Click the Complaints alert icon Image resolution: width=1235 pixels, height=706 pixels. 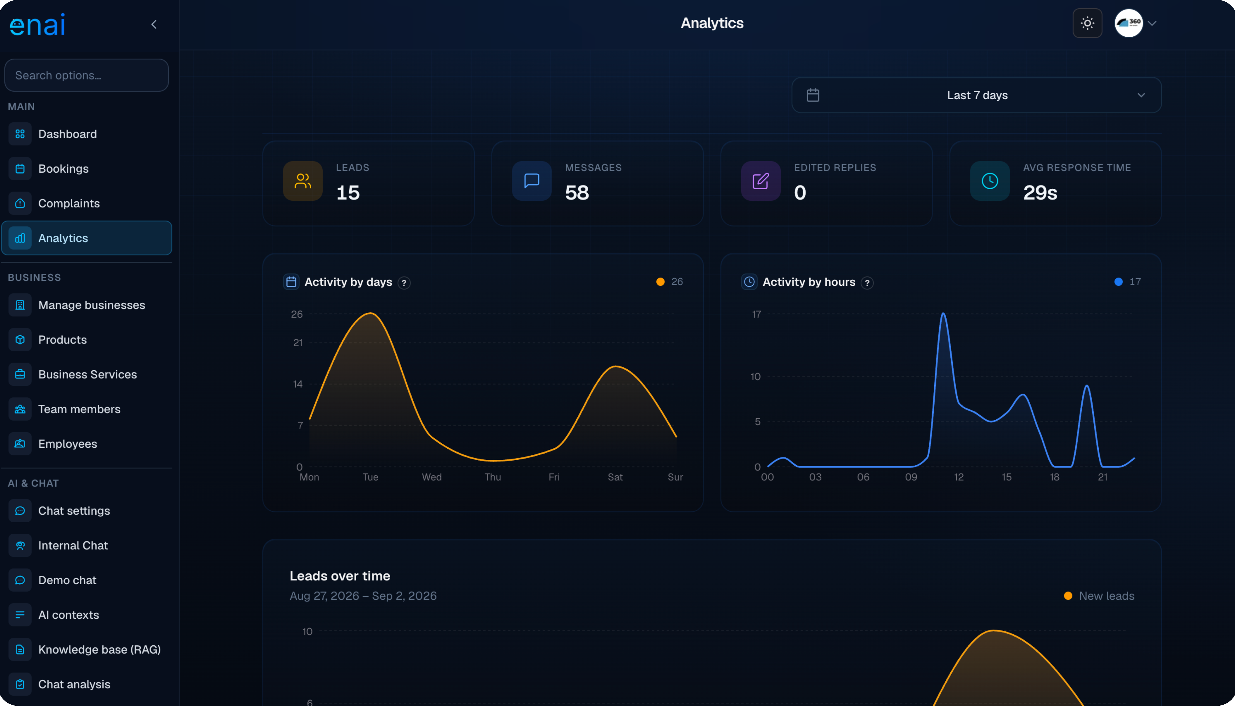(x=20, y=203)
